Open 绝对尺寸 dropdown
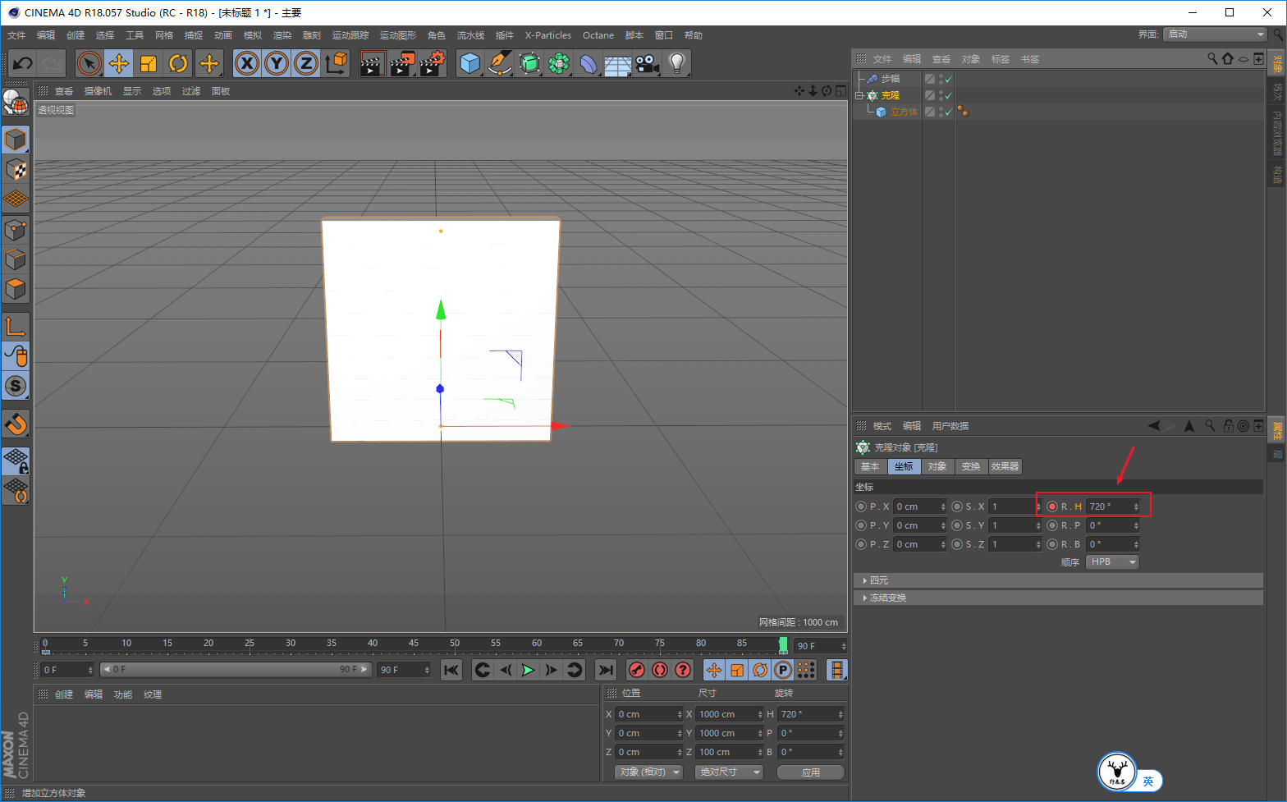 [729, 772]
